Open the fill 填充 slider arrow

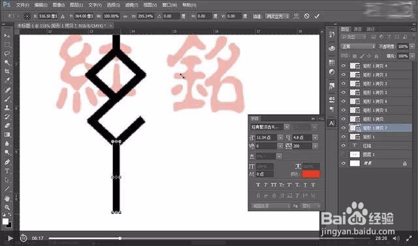pyautogui.click(x=412, y=56)
